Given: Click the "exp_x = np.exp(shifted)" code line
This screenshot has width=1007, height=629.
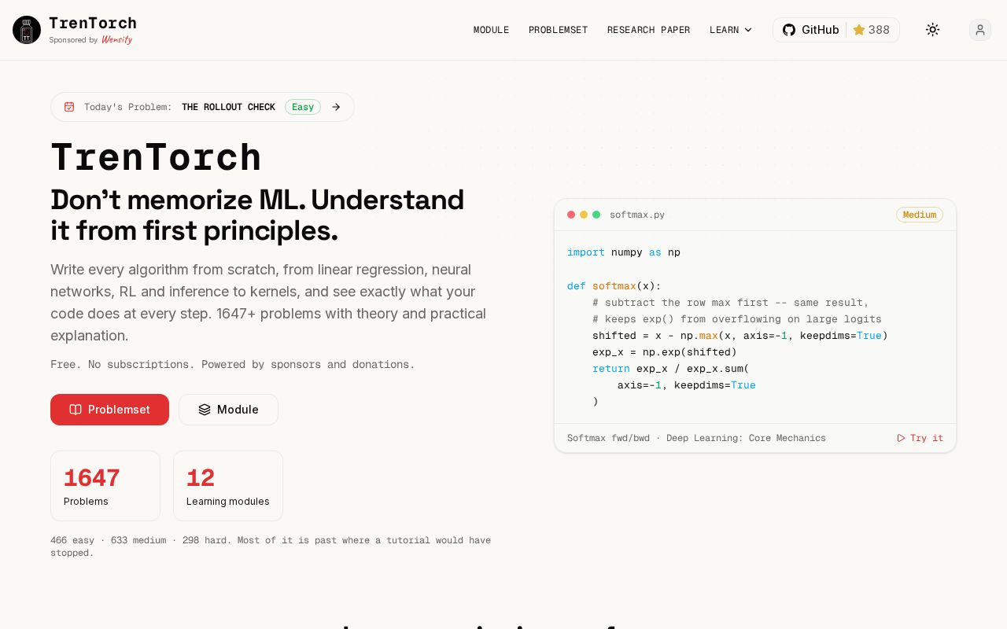Looking at the screenshot, I should [x=665, y=352].
